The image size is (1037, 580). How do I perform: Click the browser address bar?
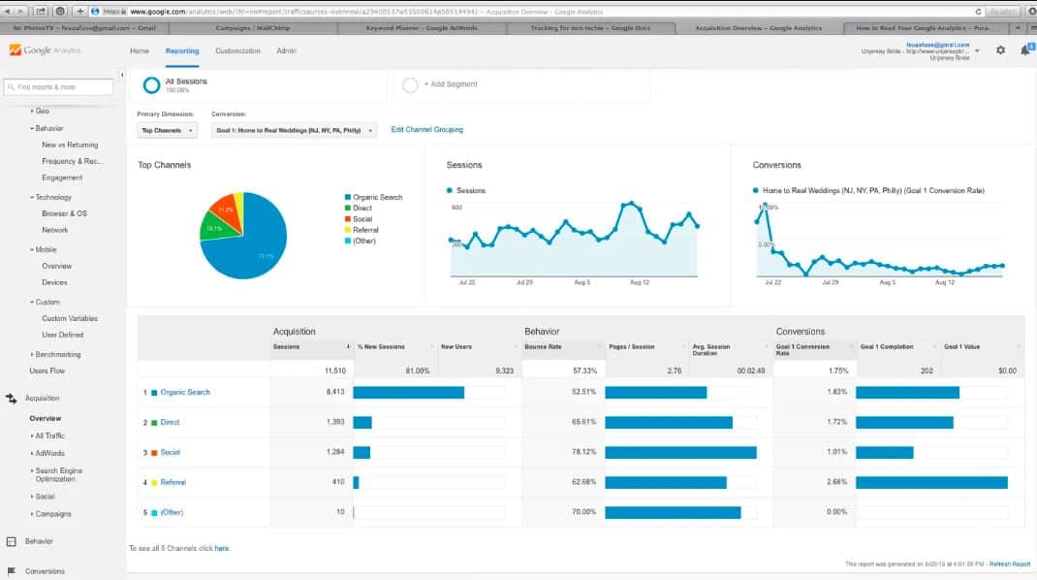click(536, 12)
